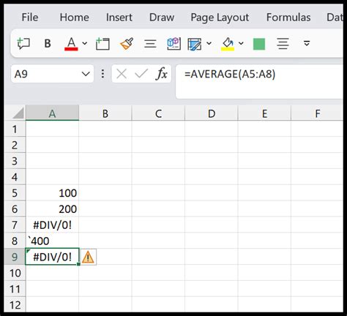Select #DIV/0! cell in row 9
This screenshot has height=316, width=347.
coord(52,257)
